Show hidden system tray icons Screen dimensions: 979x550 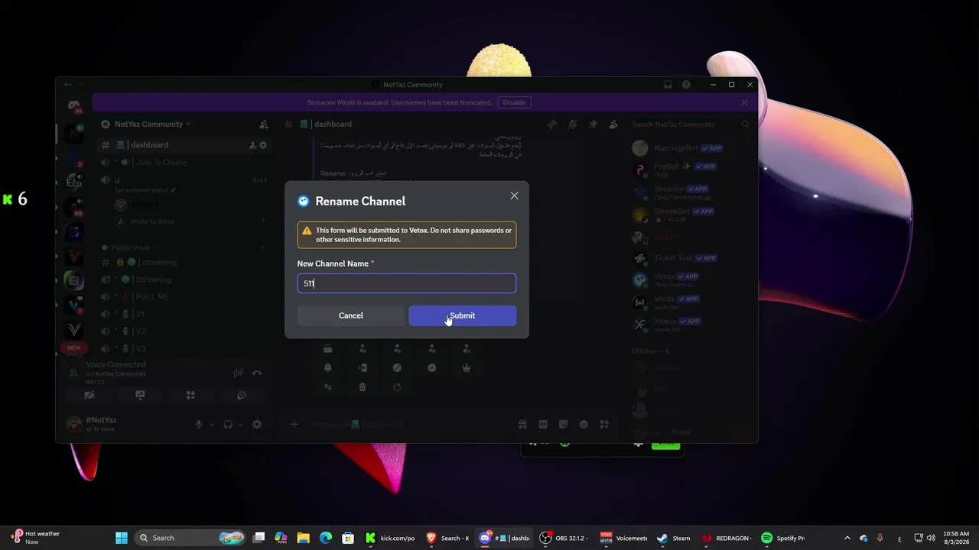(x=847, y=538)
